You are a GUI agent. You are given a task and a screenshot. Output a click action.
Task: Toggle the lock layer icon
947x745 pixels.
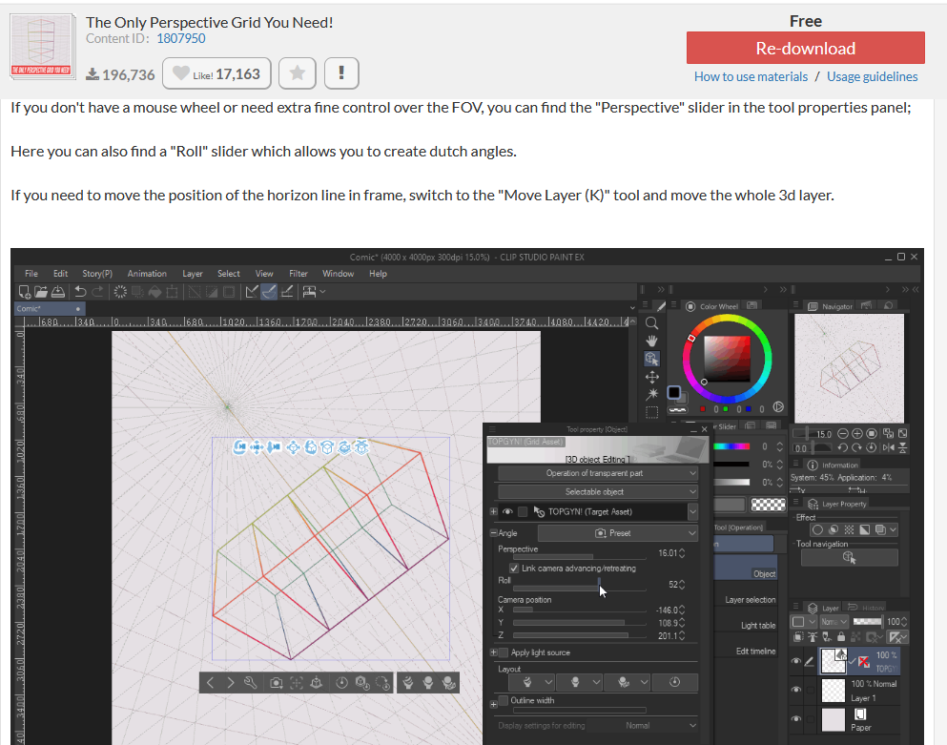[841, 637]
